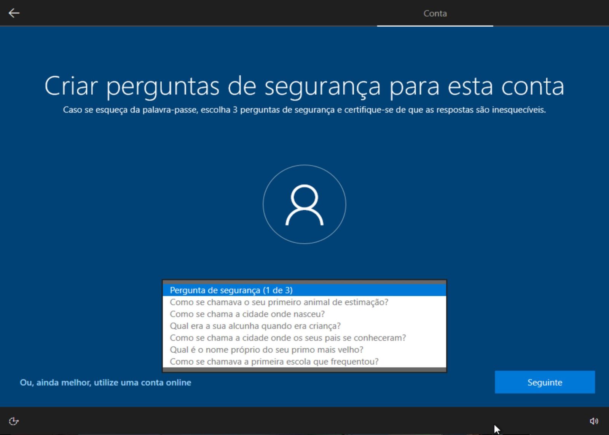Screen dimensions: 609x435
Task: Click the host taskbar strip at screen bottom
Action: pyautogui.click(x=304, y=433)
